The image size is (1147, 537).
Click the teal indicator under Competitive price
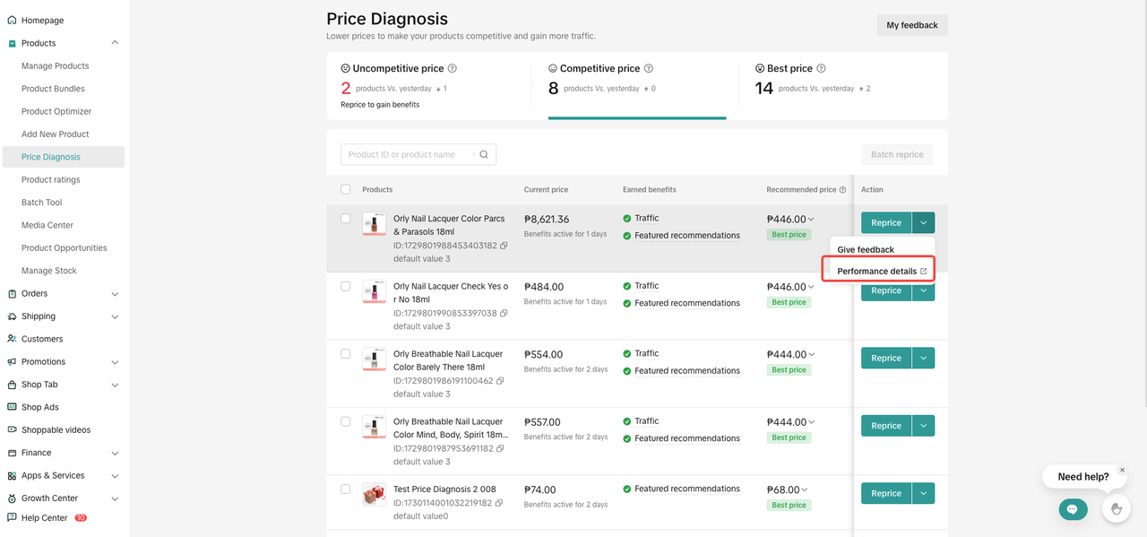tap(636, 117)
